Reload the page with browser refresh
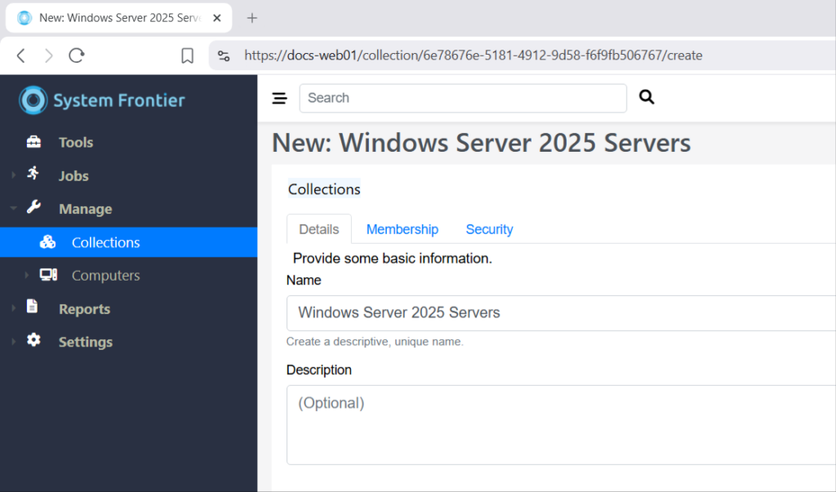The height and width of the screenshot is (492, 836). tap(77, 55)
